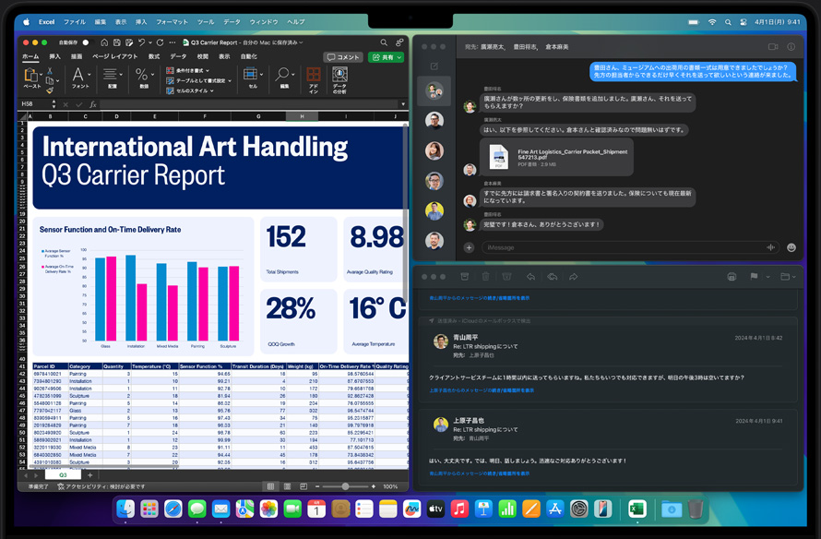The image size is (821, 539).
Task: Click the green 共有 (Share) button
Action: pyautogui.click(x=387, y=57)
